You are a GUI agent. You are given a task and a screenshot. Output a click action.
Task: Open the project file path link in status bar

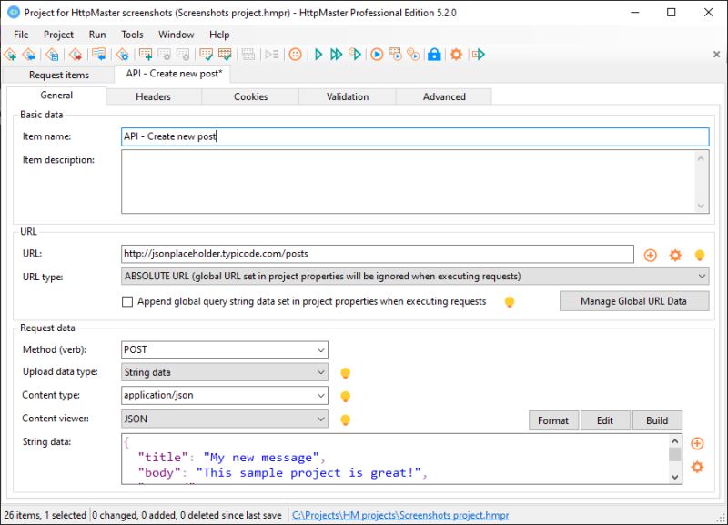400,515
